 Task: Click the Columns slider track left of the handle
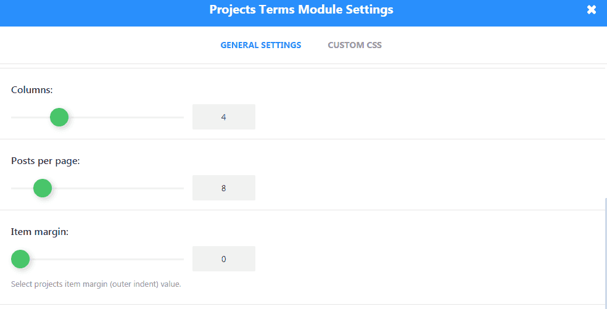tap(28, 117)
